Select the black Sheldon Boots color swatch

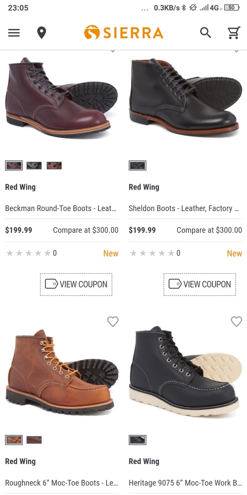[138, 166]
